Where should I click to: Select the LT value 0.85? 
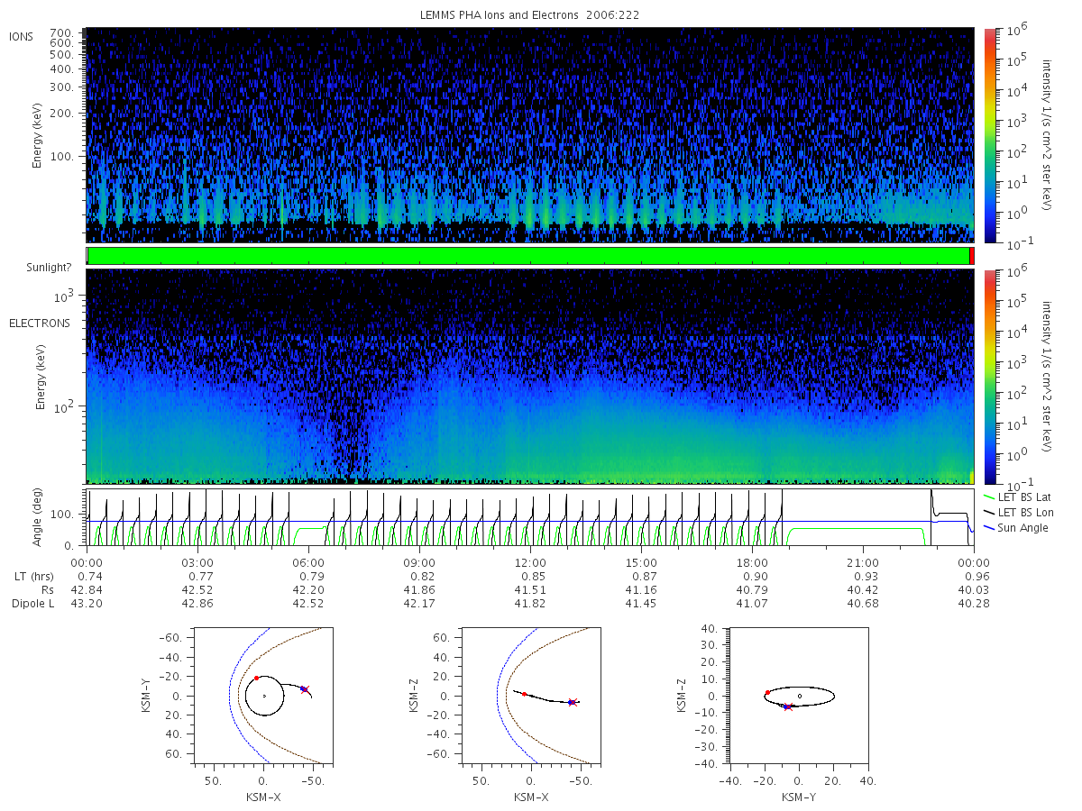(x=532, y=576)
